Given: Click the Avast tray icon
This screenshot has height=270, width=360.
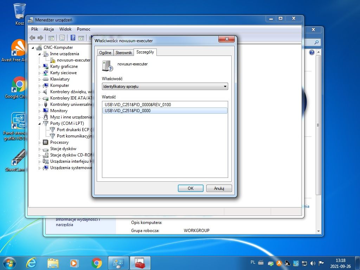Looking at the screenshot, I should [279, 263].
